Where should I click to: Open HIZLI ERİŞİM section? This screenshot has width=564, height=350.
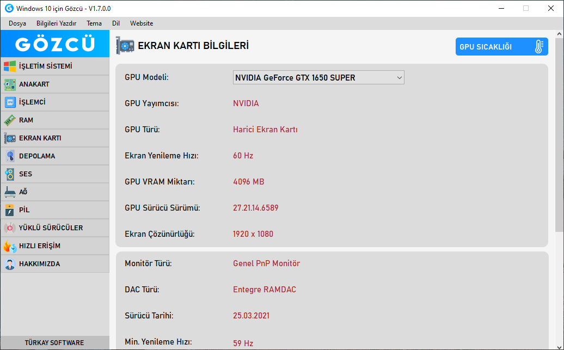pos(54,246)
